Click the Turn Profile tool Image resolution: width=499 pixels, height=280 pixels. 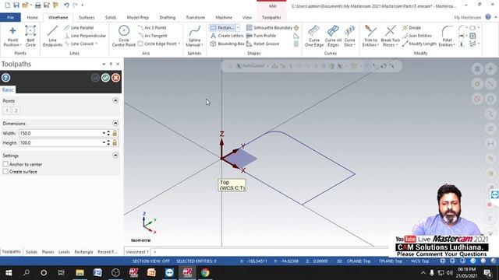(x=261, y=36)
